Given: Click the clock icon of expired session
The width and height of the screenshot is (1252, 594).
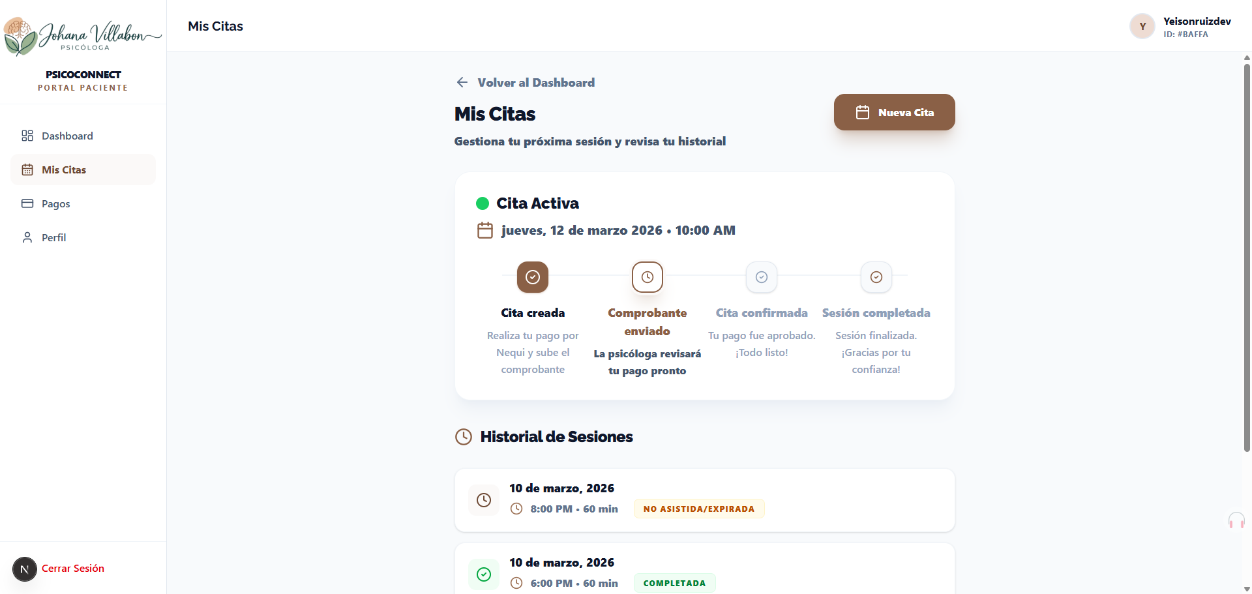Looking at the screenshot, I should click(x=484, y=500).
